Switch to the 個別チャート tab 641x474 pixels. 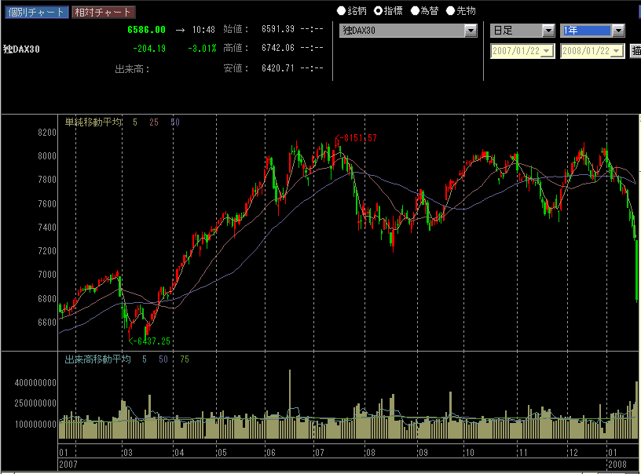click(36, 12)
